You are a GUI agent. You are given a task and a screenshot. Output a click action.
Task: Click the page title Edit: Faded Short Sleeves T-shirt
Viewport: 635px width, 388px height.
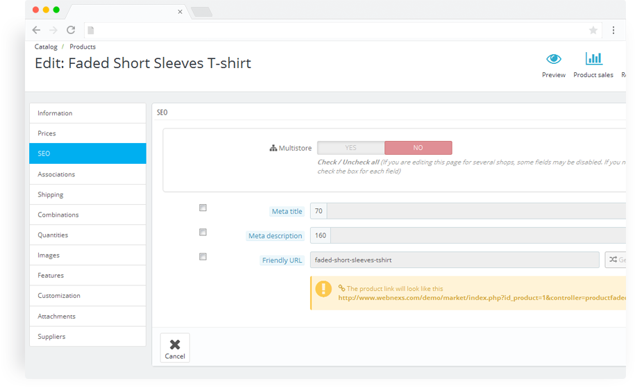[143, 63]
